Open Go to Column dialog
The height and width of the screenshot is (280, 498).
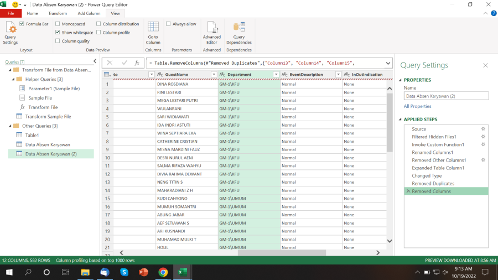153,33
